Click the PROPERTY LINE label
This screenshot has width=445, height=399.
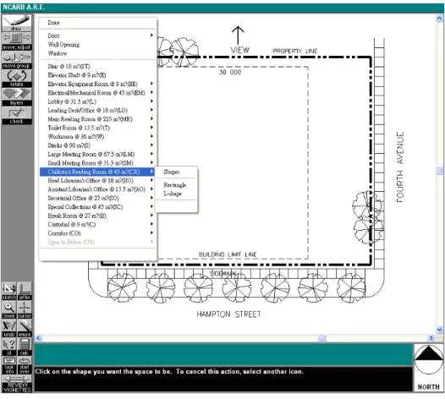tap(295, 51)
